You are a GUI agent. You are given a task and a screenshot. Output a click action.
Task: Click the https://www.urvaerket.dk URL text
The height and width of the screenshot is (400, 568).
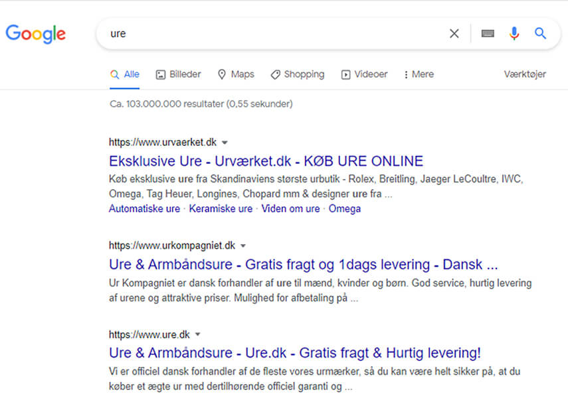pyautogui.click(x=163, y=142)
